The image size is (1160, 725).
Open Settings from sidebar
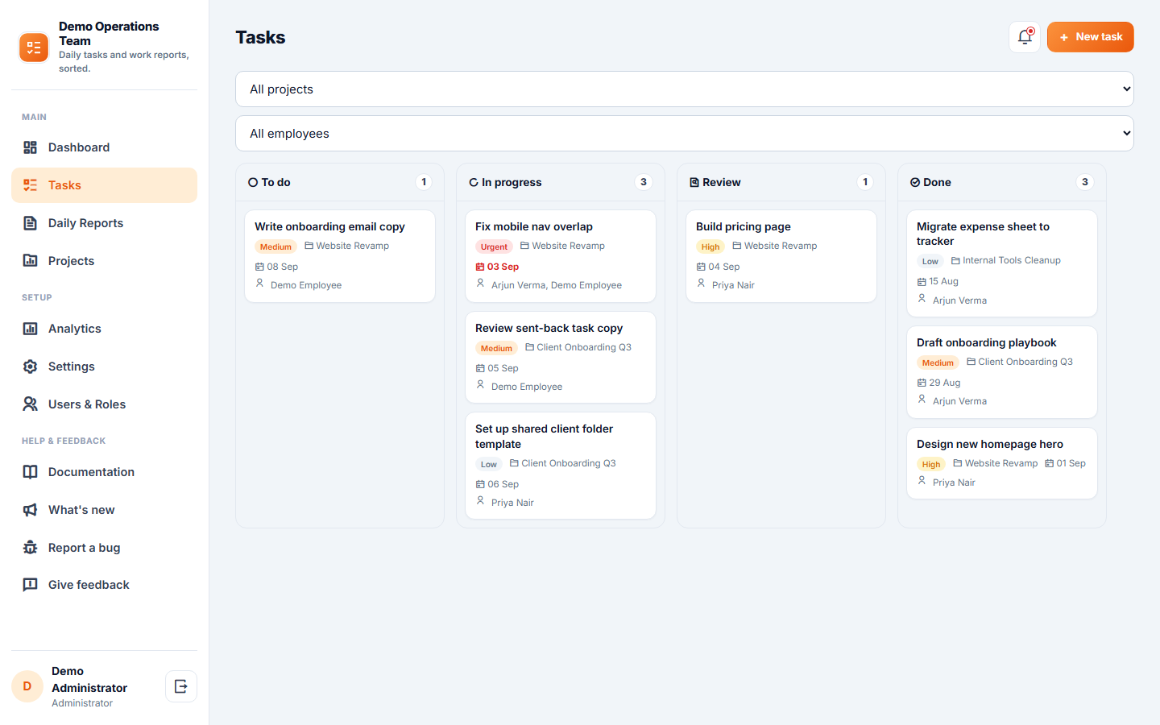pos(104,367)
